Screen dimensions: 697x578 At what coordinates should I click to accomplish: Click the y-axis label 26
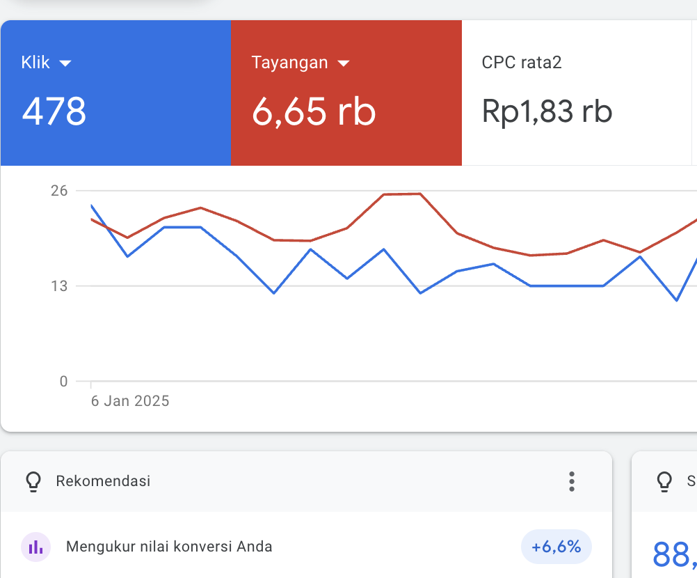[x=59, y=190]
